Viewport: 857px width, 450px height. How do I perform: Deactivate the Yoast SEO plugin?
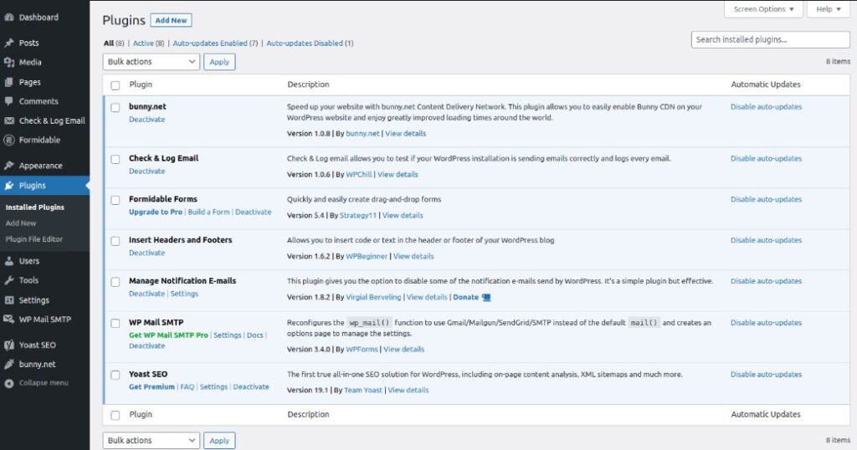pos(251,386)
